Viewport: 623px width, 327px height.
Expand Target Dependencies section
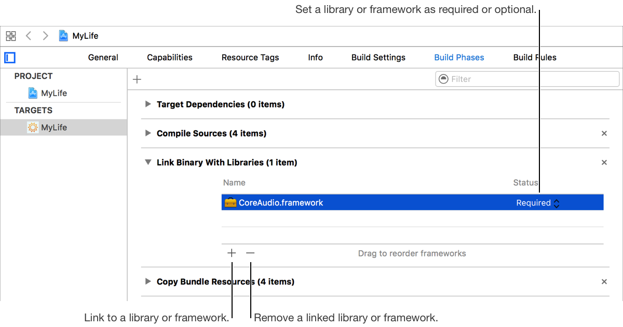click(x=148, y=104)
